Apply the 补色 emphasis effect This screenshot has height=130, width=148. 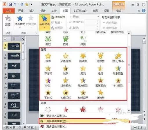coord(48,82)
